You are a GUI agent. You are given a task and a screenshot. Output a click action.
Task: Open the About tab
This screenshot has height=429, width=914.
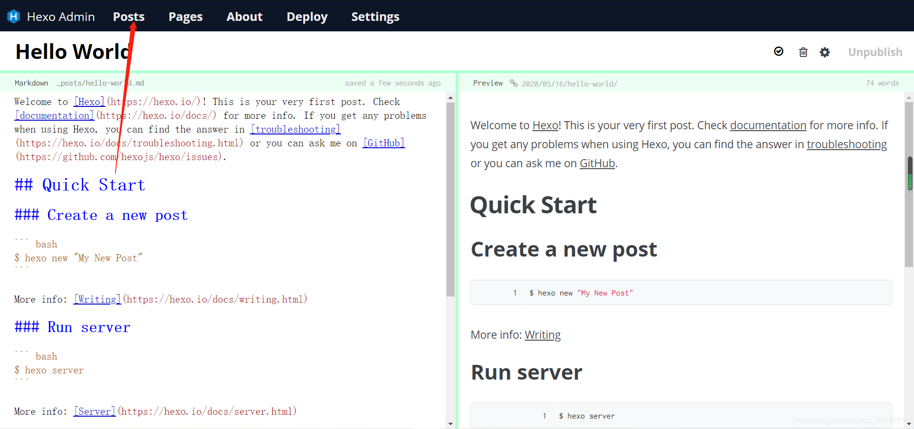[x=244, y=17]
